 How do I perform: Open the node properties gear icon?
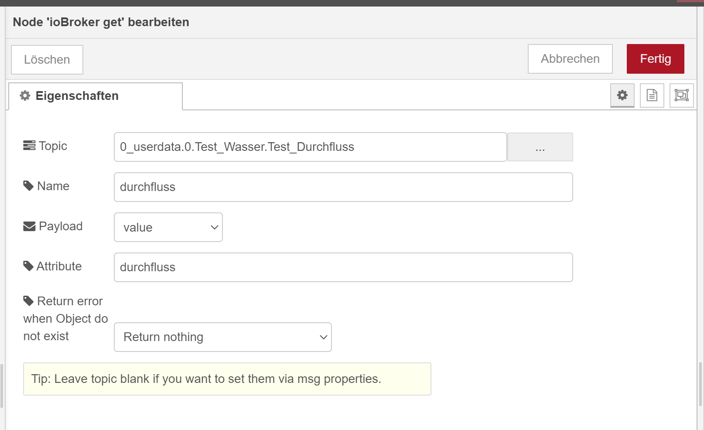point(622,95)
